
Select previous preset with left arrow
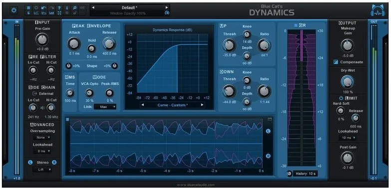(x=93, y=7)
